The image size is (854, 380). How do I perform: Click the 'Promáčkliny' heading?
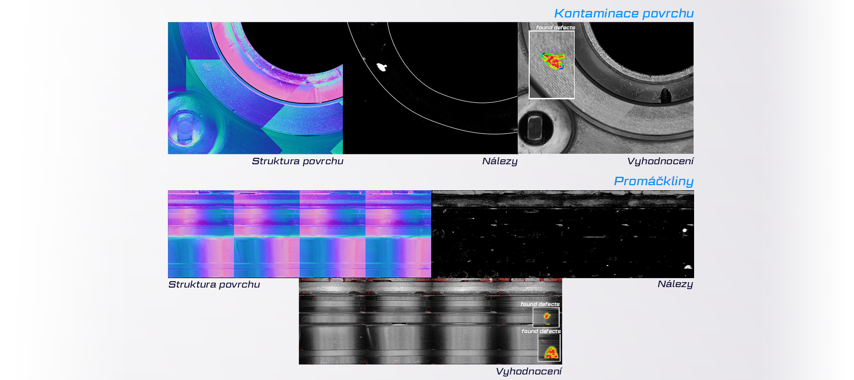(654, 181)
